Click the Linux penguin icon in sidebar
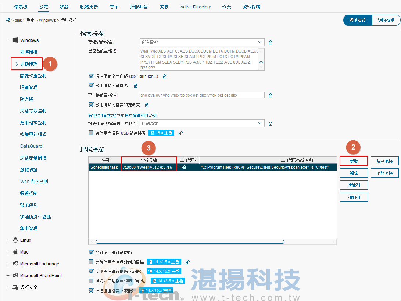This screenshot has height=301, width=401. point(15,240)
